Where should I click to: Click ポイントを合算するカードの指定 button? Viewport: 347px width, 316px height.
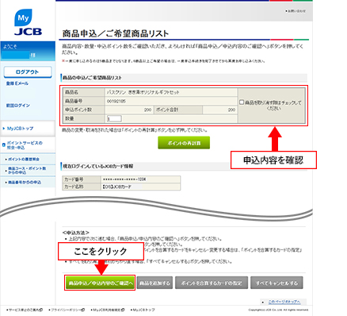pos(212,283)
